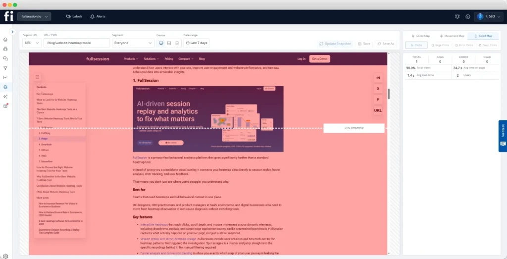
Task: Open the F. SEO account dropdown
Action: click(489, 16)
